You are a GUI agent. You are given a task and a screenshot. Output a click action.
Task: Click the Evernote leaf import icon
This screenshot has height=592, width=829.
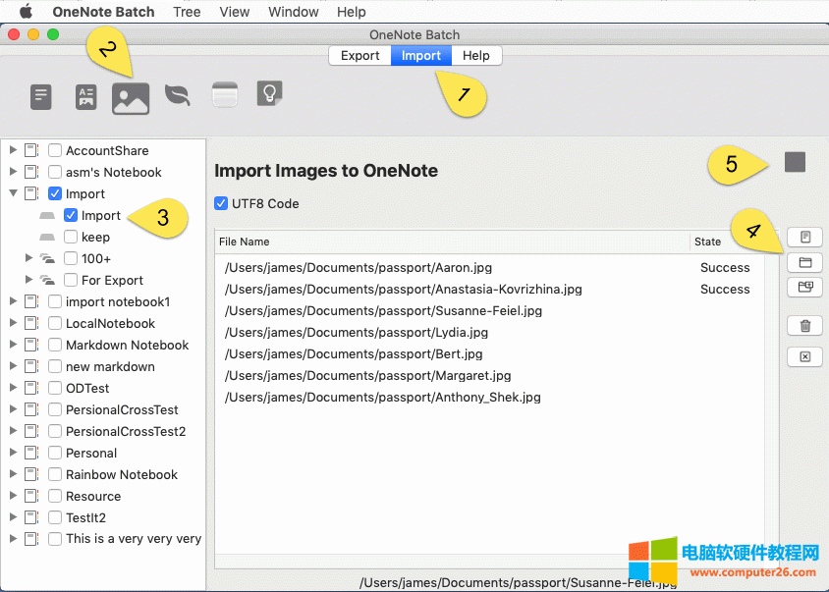[178, 97]
